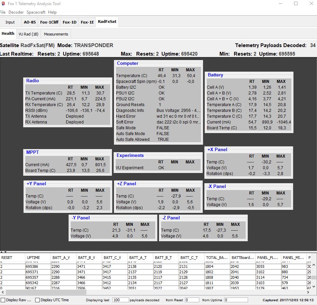
Task: Click the Fox telemetry app icon in title bar
Action: click(x=3, y=4)
